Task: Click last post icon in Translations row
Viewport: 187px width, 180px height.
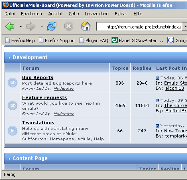Action: tap(157, 126)
